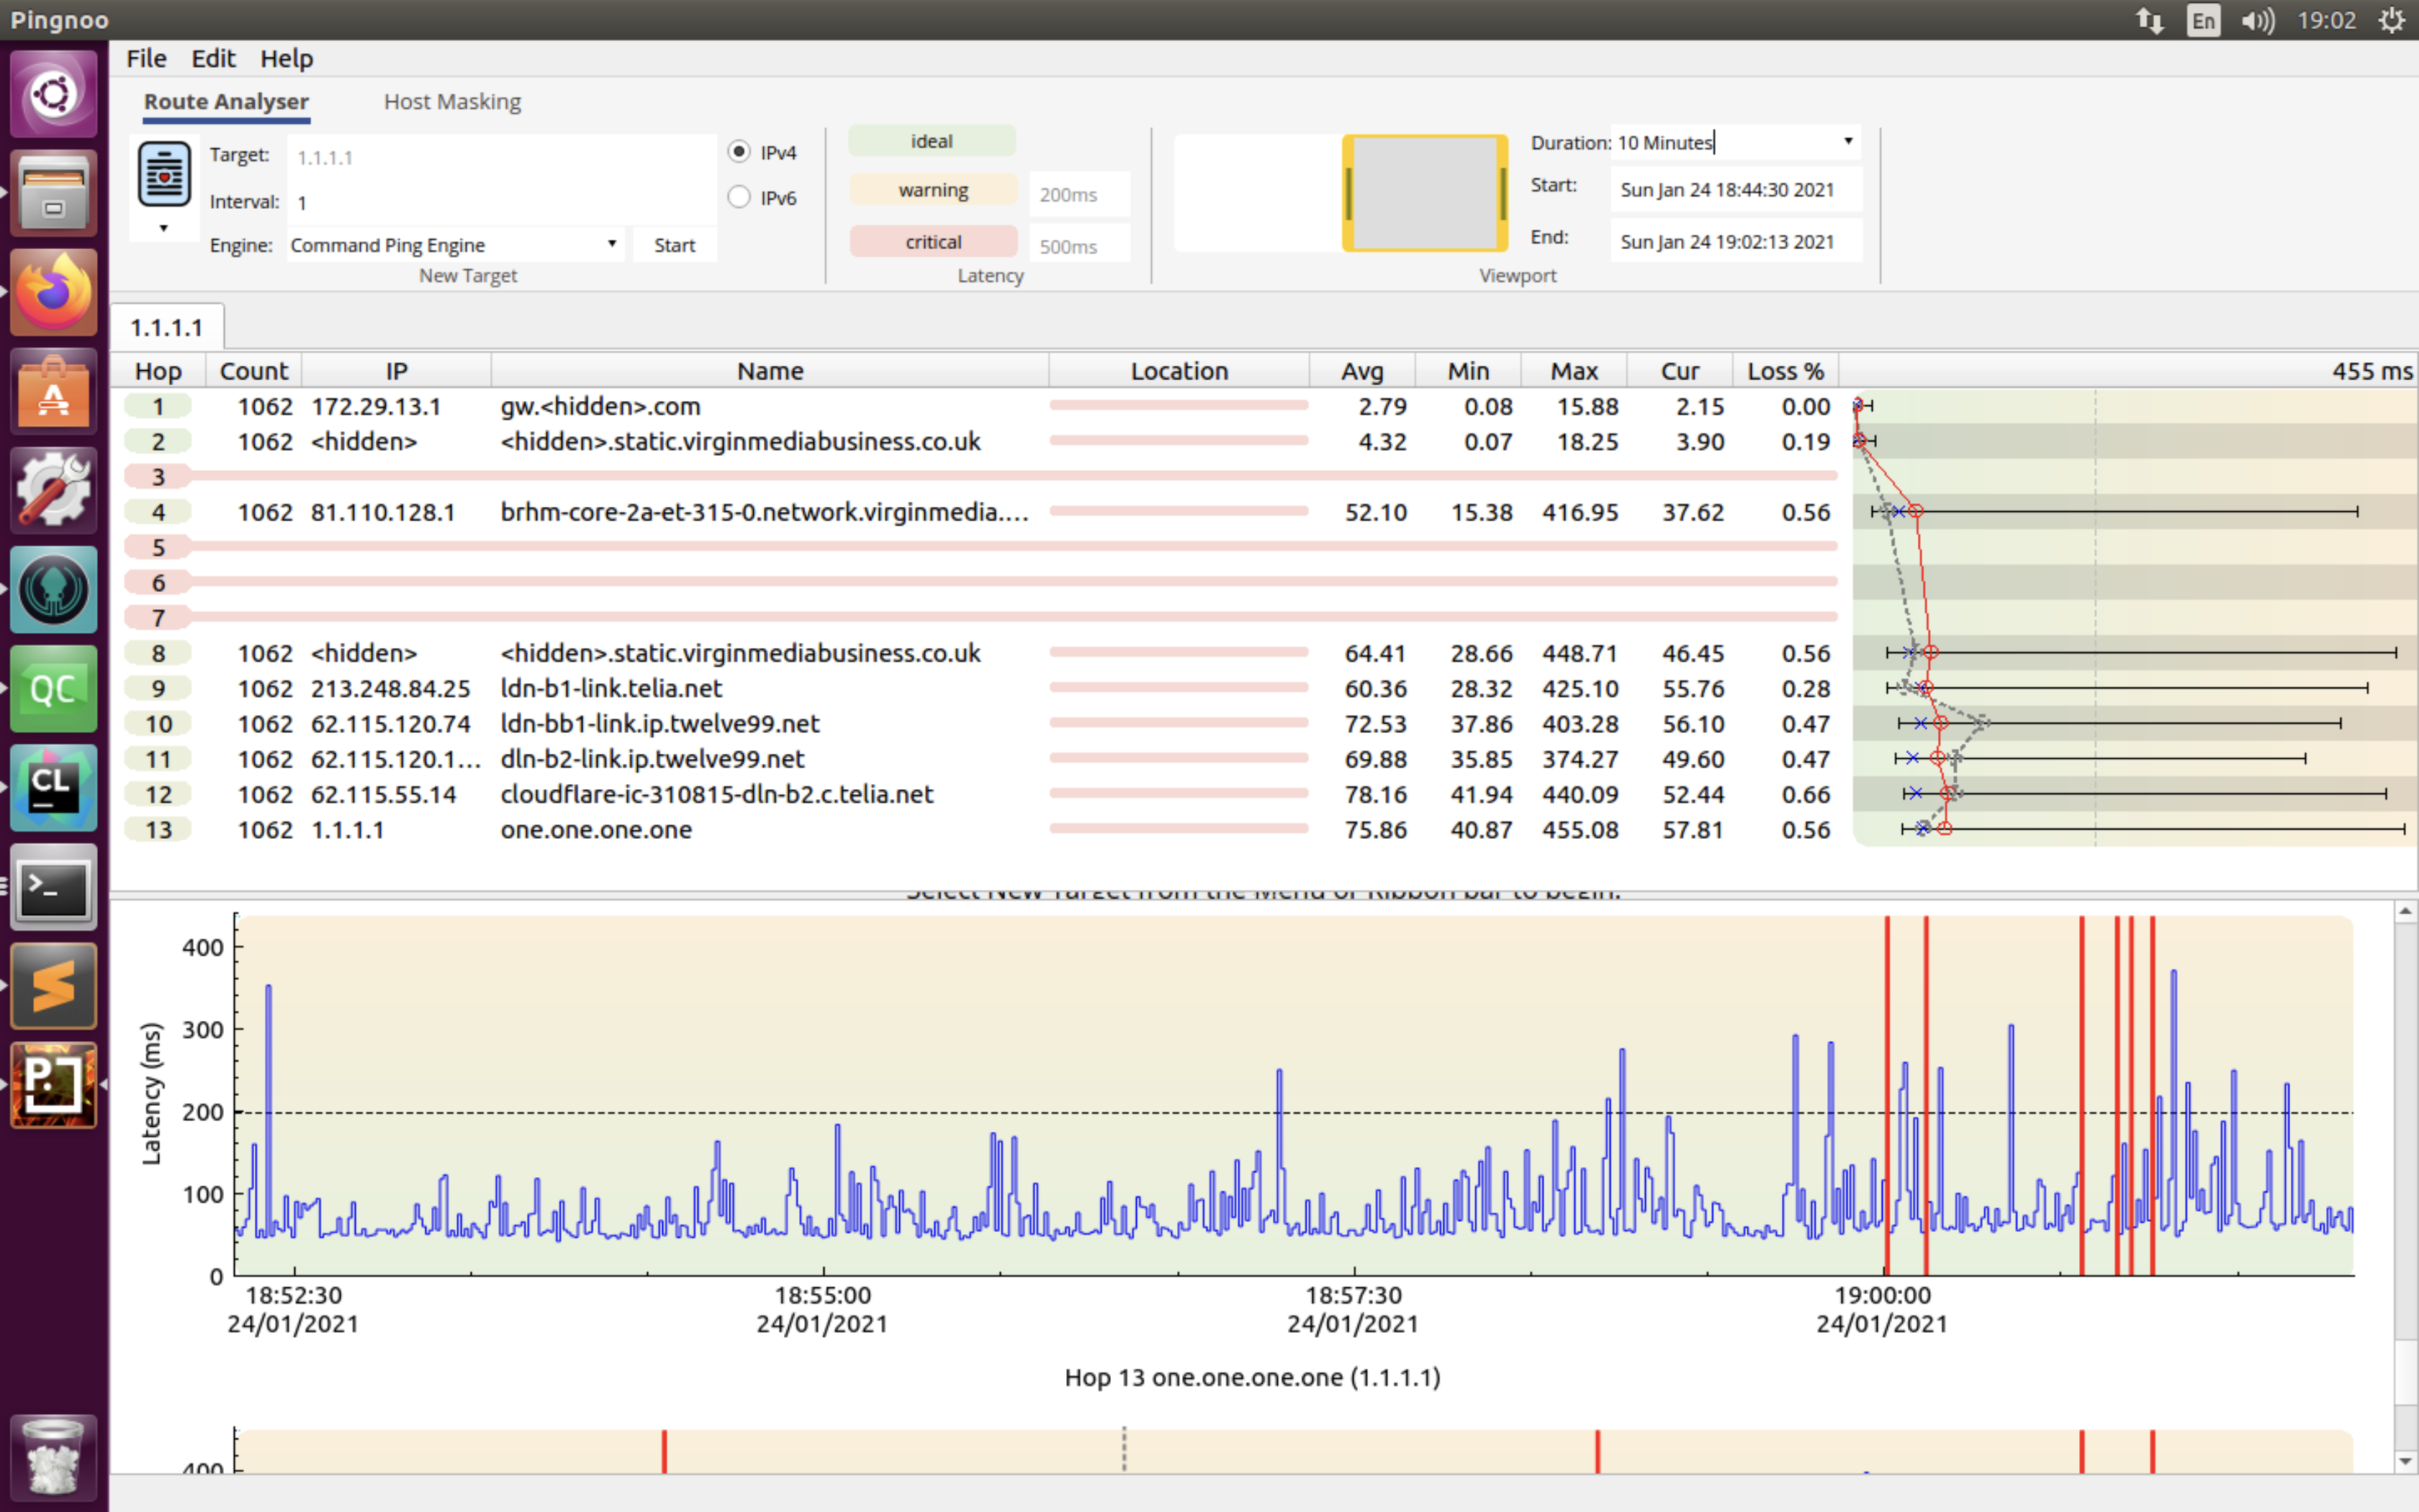Open the Engine combo box
This screenshot has width=2419, height=1512.
tap(455, 245)
